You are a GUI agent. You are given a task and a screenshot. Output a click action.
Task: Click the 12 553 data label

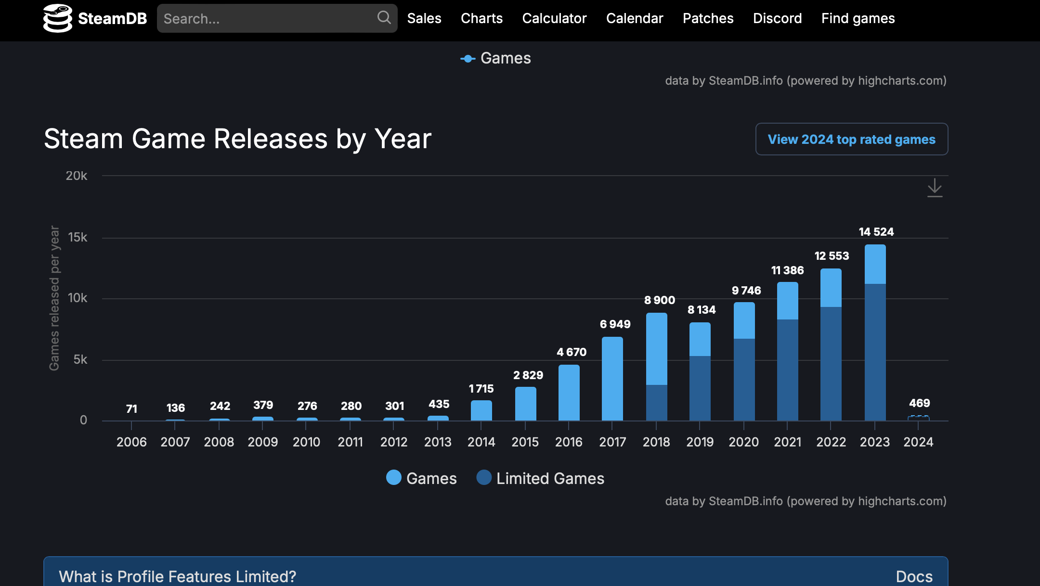tap(832, 256)
